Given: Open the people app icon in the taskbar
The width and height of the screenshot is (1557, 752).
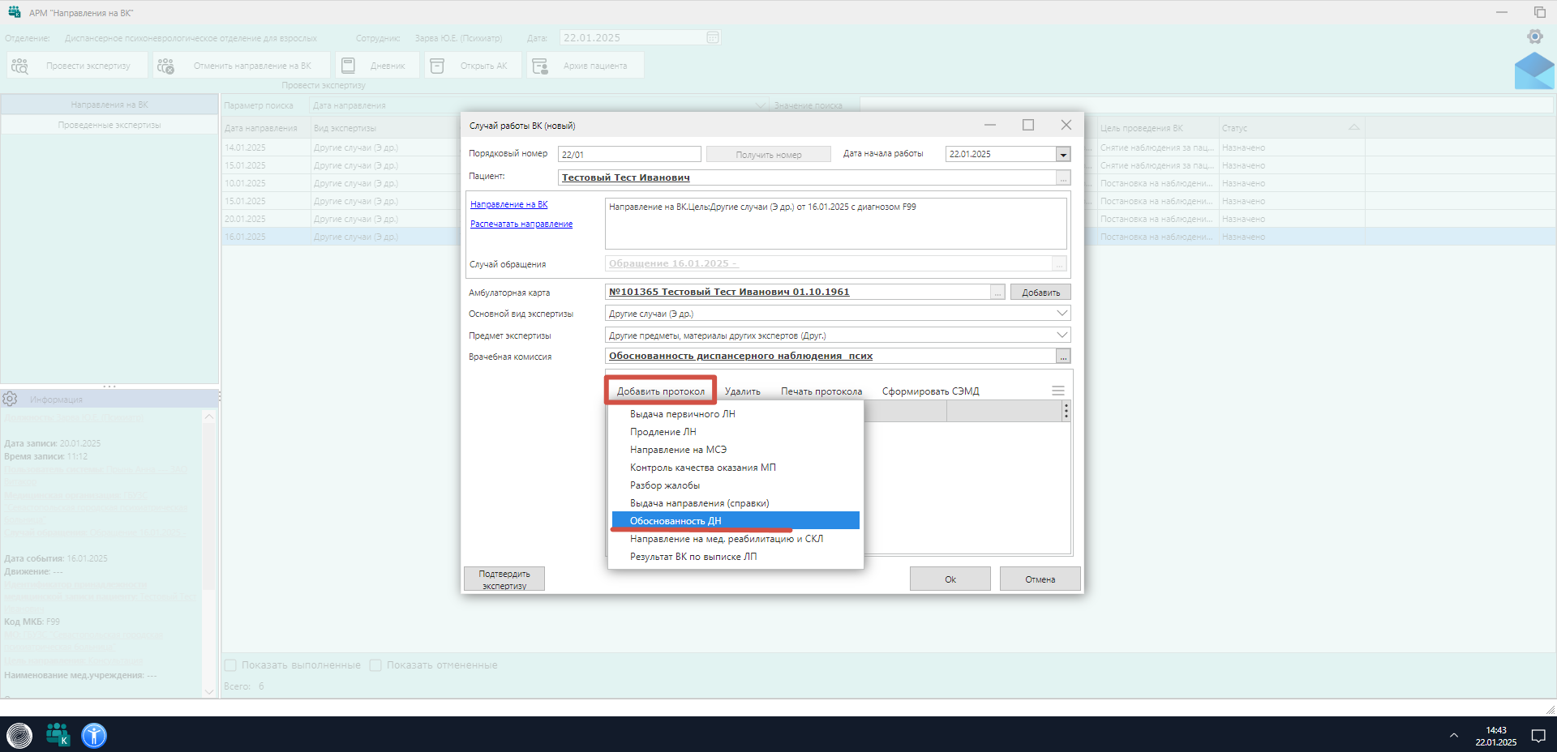Looking at the screenshot, I should [58, 735].
